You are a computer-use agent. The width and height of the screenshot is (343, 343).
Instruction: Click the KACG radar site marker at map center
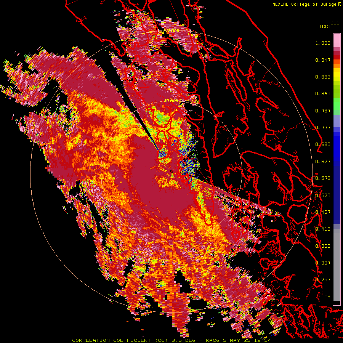click(171, 171)
